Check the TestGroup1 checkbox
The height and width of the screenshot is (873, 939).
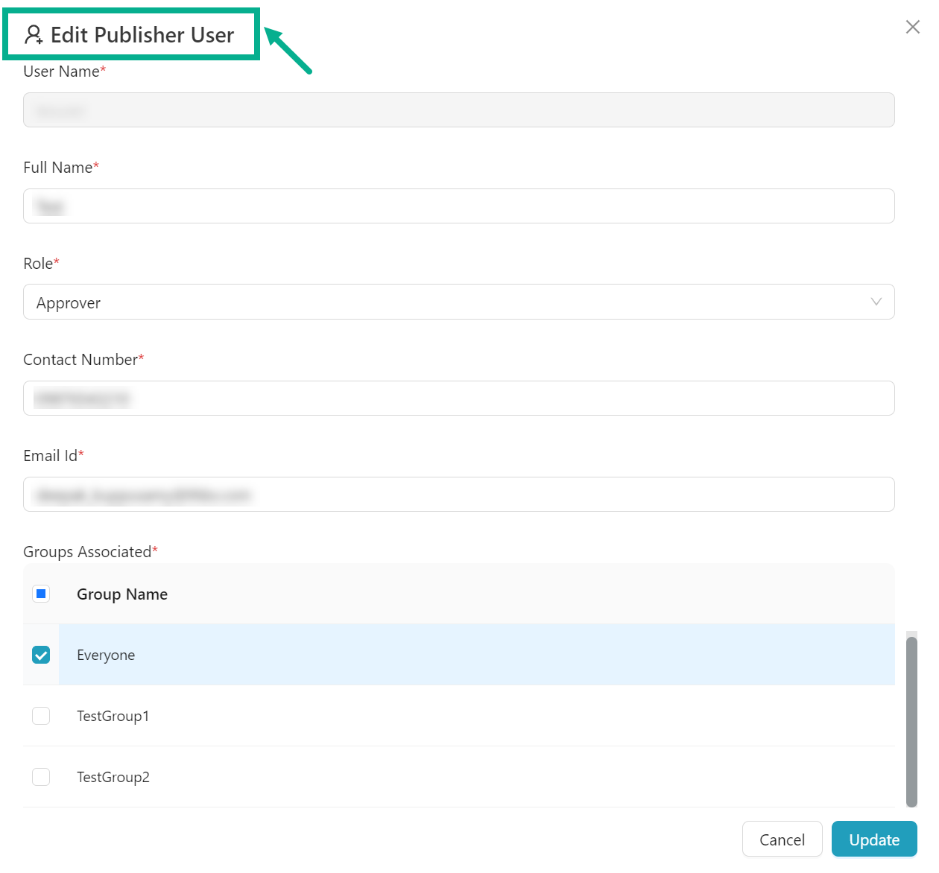tap(41, 717)
